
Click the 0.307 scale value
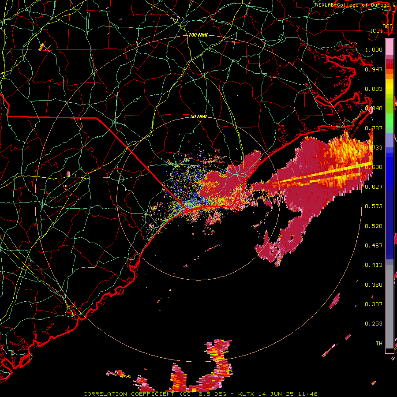[x=374, y=304]
